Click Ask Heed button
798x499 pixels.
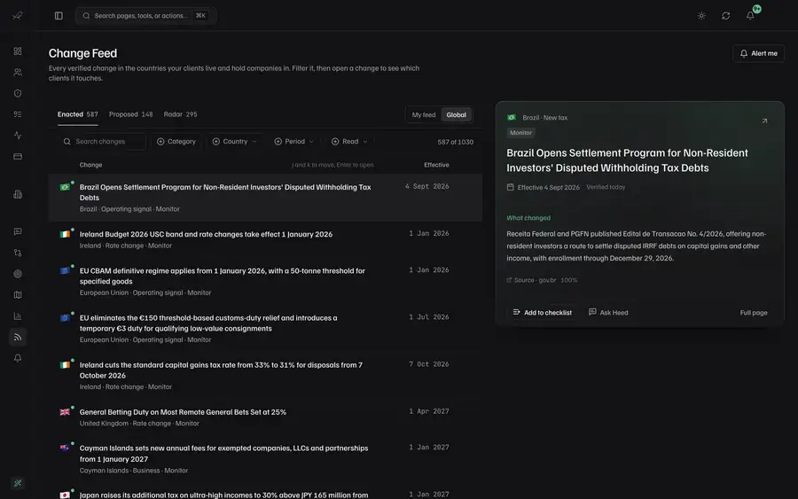[608, 312]
